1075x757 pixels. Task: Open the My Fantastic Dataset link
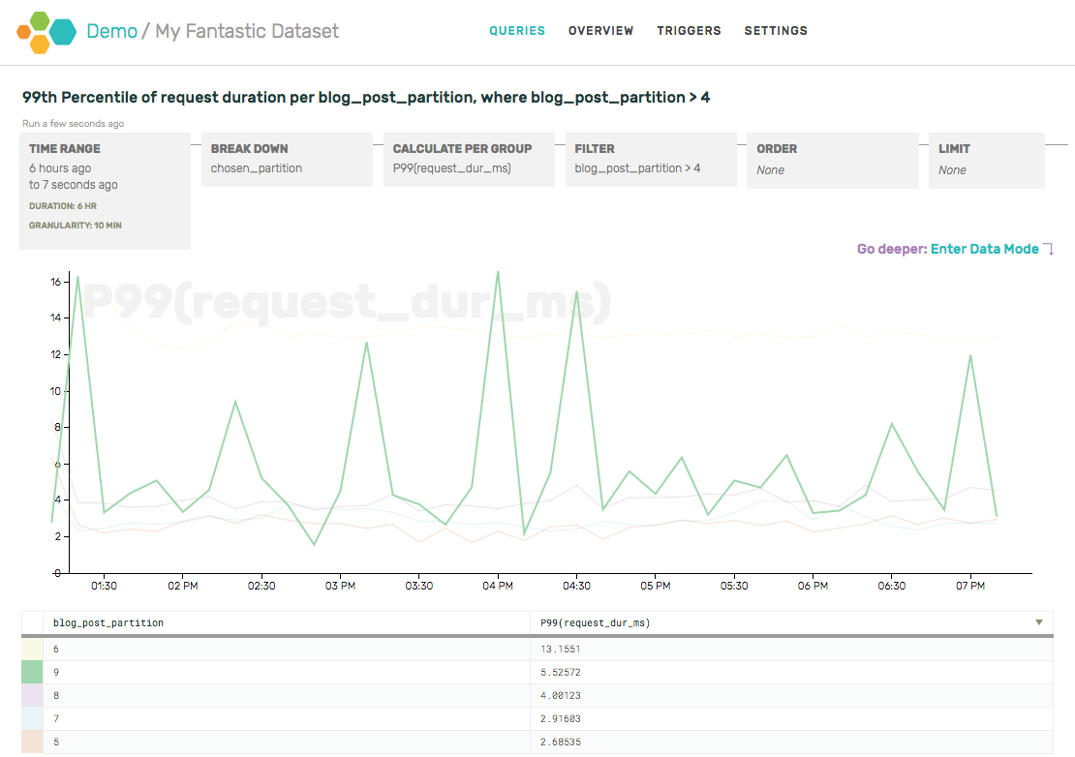tap(247, 31)
